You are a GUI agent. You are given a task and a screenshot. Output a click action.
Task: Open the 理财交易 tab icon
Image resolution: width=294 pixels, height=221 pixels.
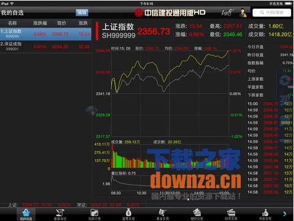[197, 214]
